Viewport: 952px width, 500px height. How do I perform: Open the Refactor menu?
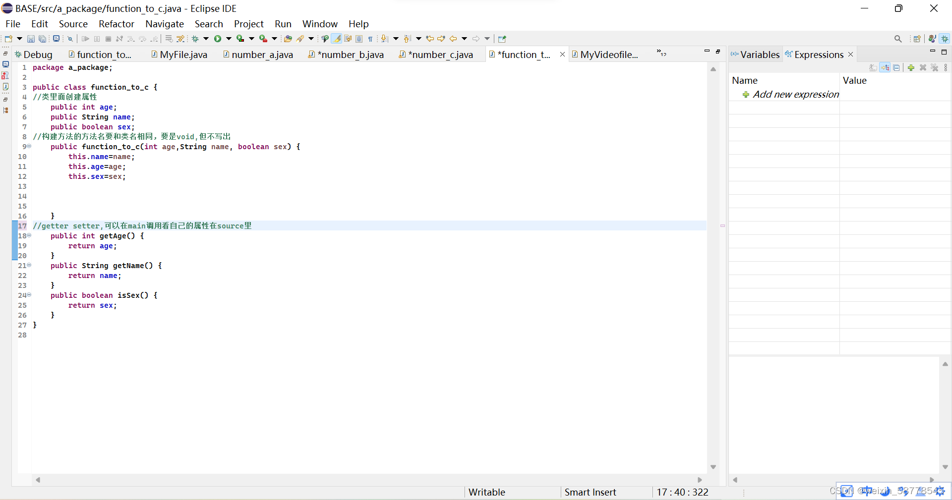[x=117, y=24]
